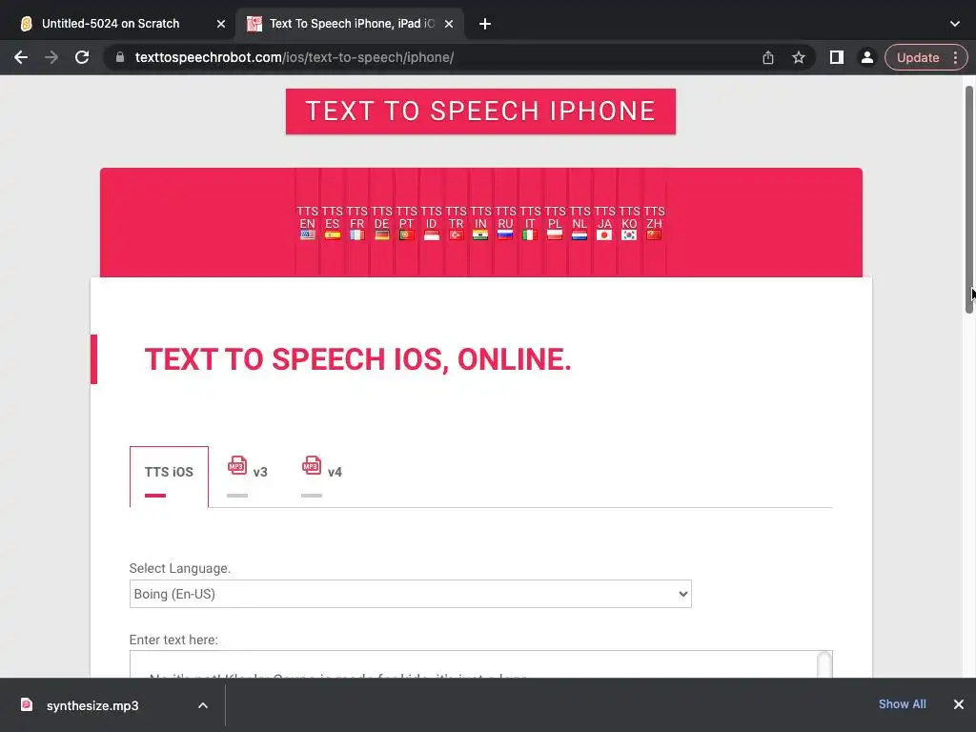Choose TTS NL with Dutch flag
The image size is (976, 732).
(579, 223)
